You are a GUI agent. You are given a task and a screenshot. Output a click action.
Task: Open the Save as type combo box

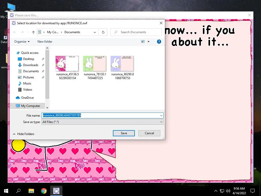102,122
